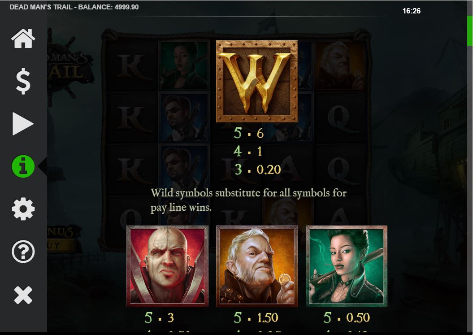Select the bald red pirate symbol
Image resolution: width=473 pixels, height=335 pixels.
167,266
